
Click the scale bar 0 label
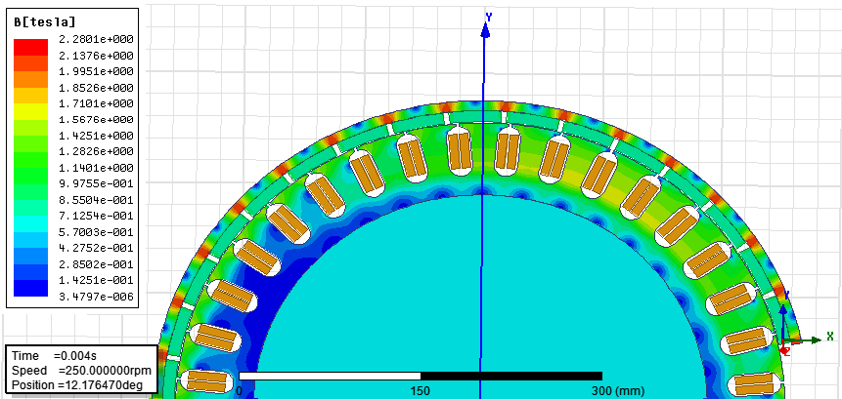coord(239,391)
